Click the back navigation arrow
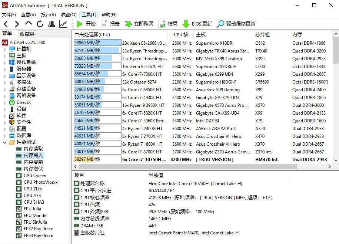Screen dimensions: 339x244 point(6,23)
